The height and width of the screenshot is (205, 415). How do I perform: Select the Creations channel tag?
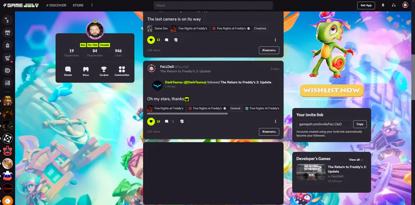click(260, 28)
